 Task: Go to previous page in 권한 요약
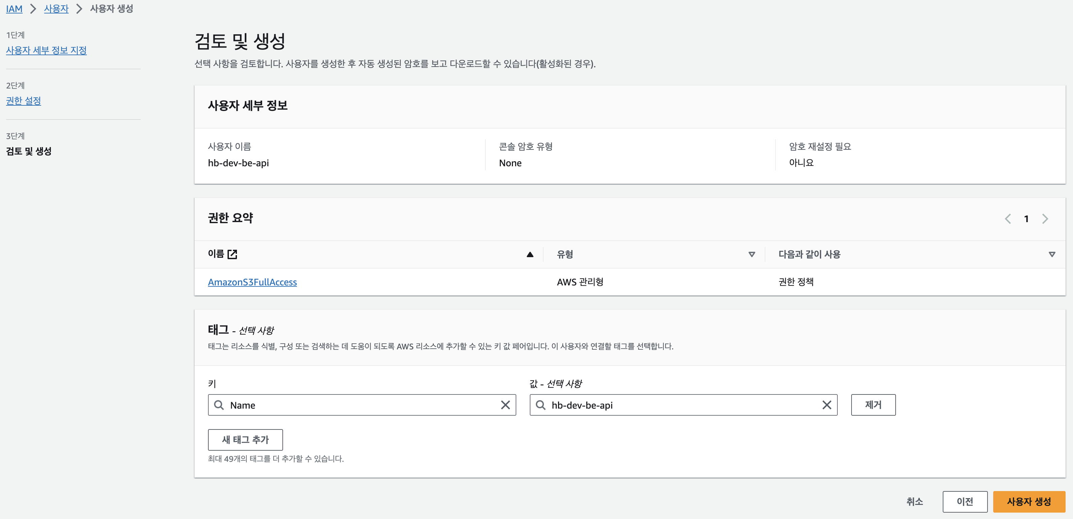pyautogui.click(x=1008, y=219)
